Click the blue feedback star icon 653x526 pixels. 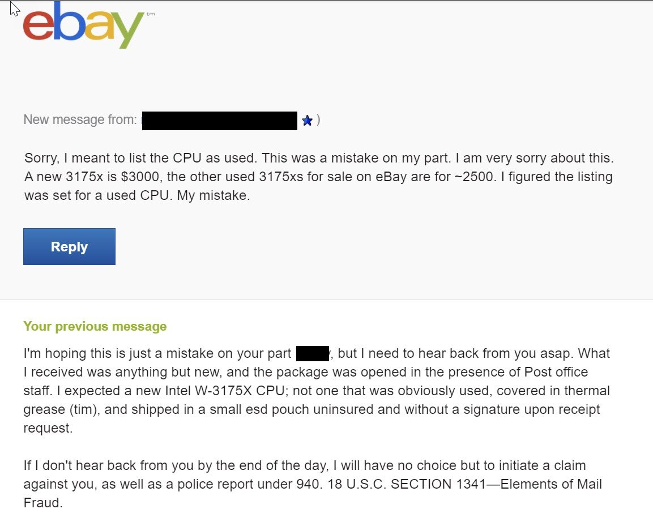tap(307, 121)
